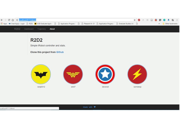The height and width of the screenshot is (128, 180).
Task: Open the dark globe extension icon
Action: click(x=173, y=20)
